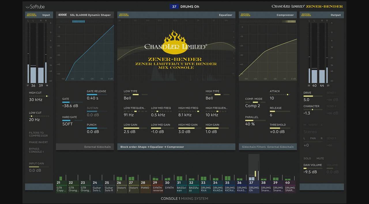The height and width of the screenshot is (204, 369).
Task: Click the 4000E badge in the Dynamic Shaper header
Action: click(62, 15)
